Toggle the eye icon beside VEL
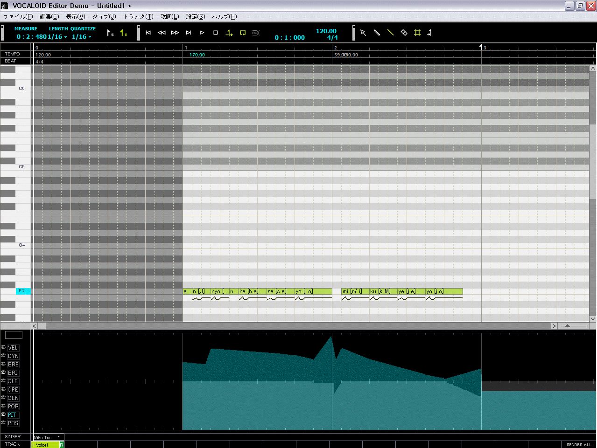Image resolution: width=597 pixels, height=448 pixels. tap(3, 347)
